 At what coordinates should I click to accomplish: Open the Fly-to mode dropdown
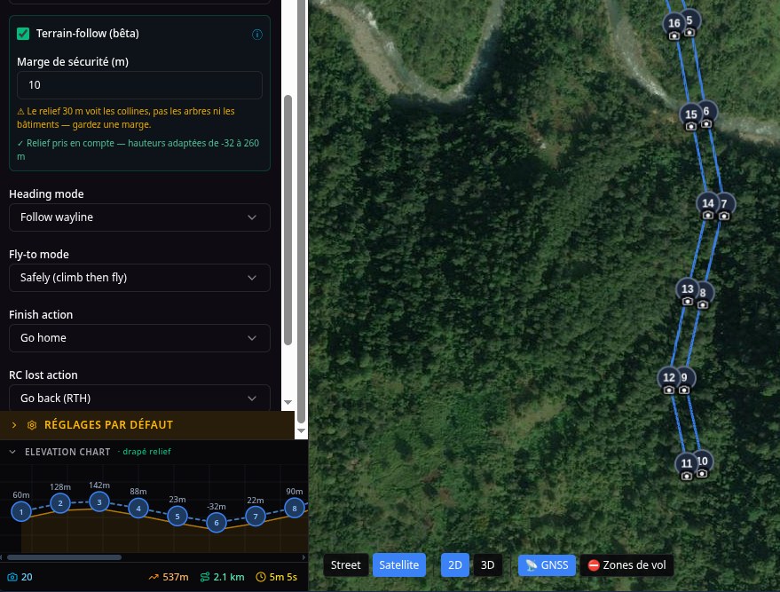pyautogui.click(x=139, y=278)
